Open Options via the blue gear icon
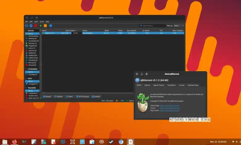241x145 pixels. point(51,26)
